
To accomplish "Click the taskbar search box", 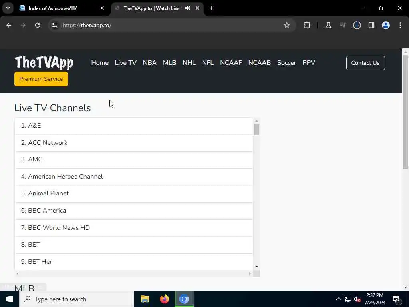I will point(77,299).
